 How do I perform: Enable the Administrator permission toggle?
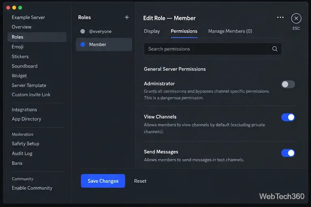288,84
